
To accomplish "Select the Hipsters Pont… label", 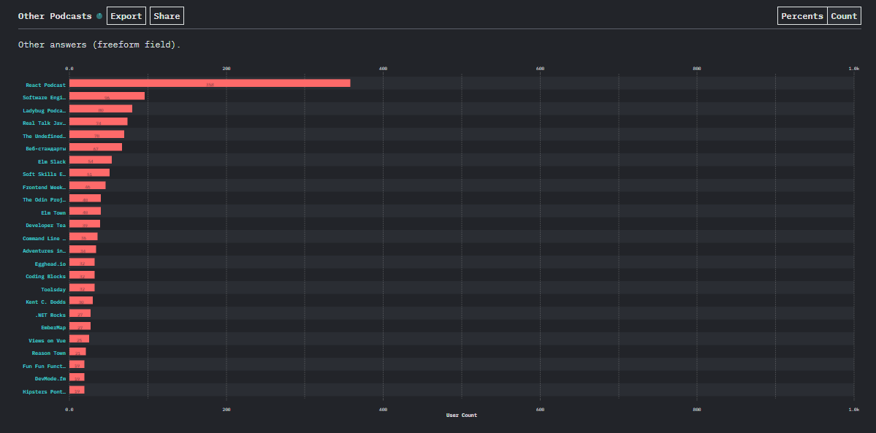I will [44, 391].
